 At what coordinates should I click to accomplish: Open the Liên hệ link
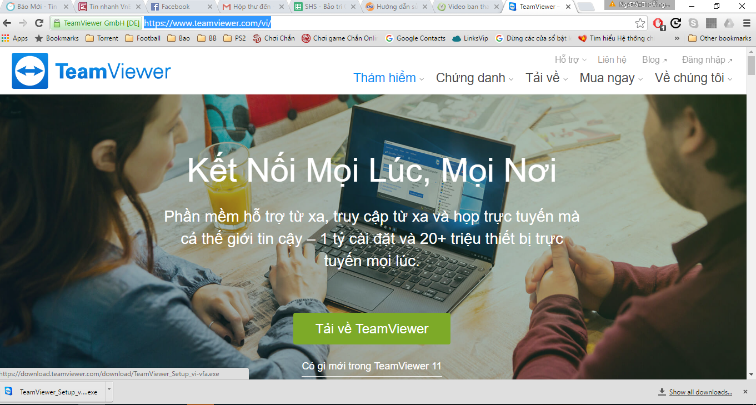[x=612, y=59]
